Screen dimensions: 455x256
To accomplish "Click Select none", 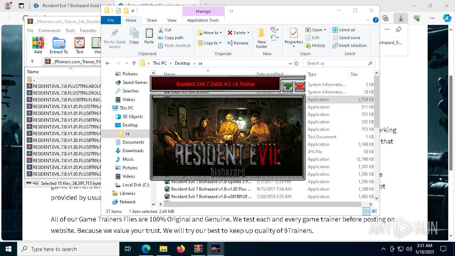I will tap(346, 38).
